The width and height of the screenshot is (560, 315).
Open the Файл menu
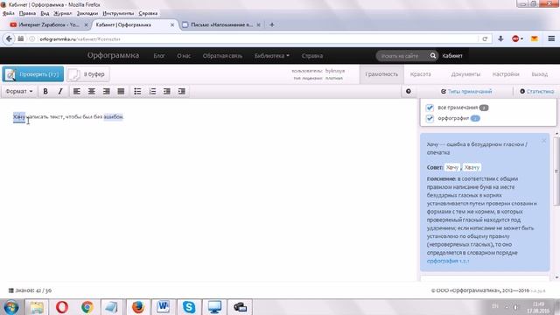point(8,13)
